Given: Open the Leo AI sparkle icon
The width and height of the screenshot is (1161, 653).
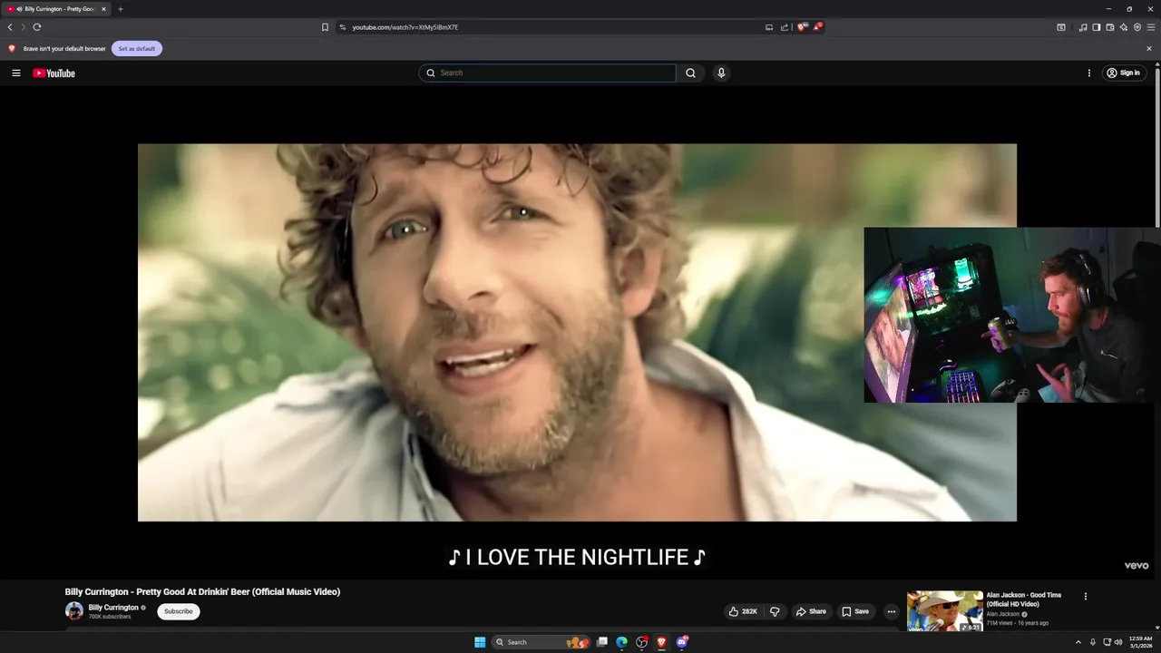Looking at the screenshot, I should click(x=1124, y=27).
